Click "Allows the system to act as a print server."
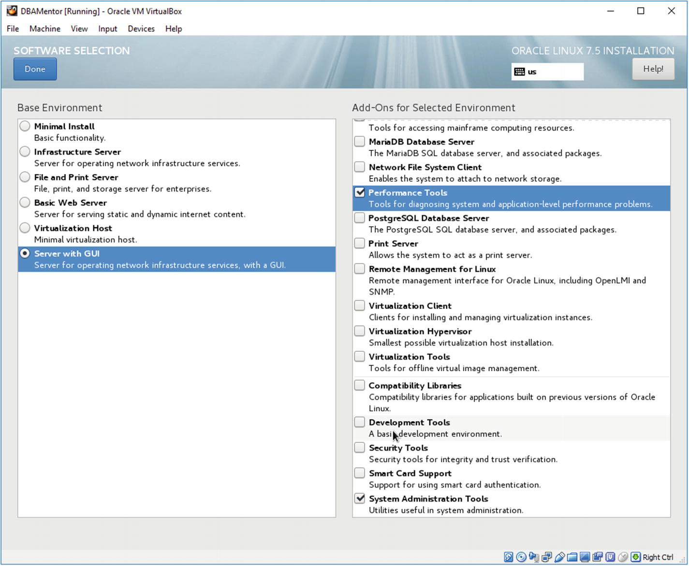Image resolution: width=689 pixels, height=566 pixels. pos(450,255)
